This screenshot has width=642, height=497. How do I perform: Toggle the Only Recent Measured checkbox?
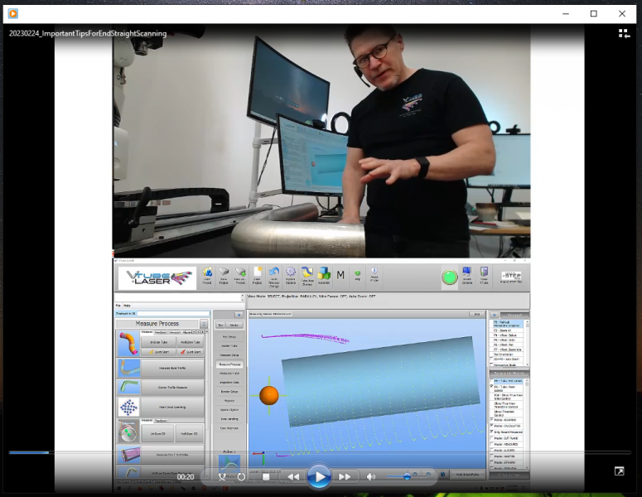[x=492, y=432]
